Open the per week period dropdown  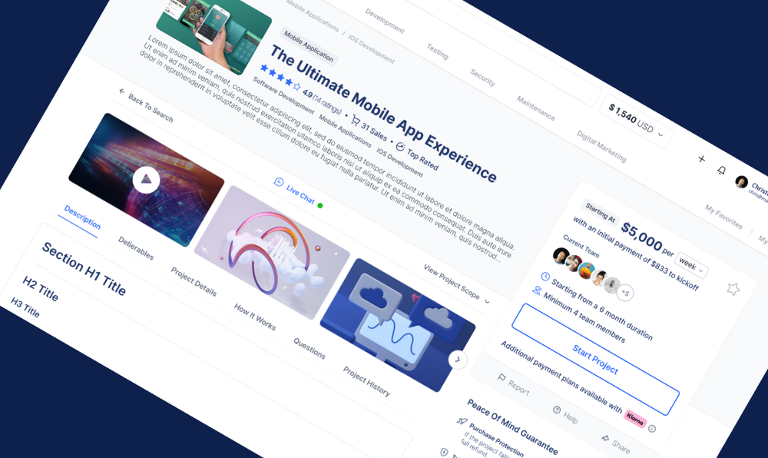tap(691, 265)
